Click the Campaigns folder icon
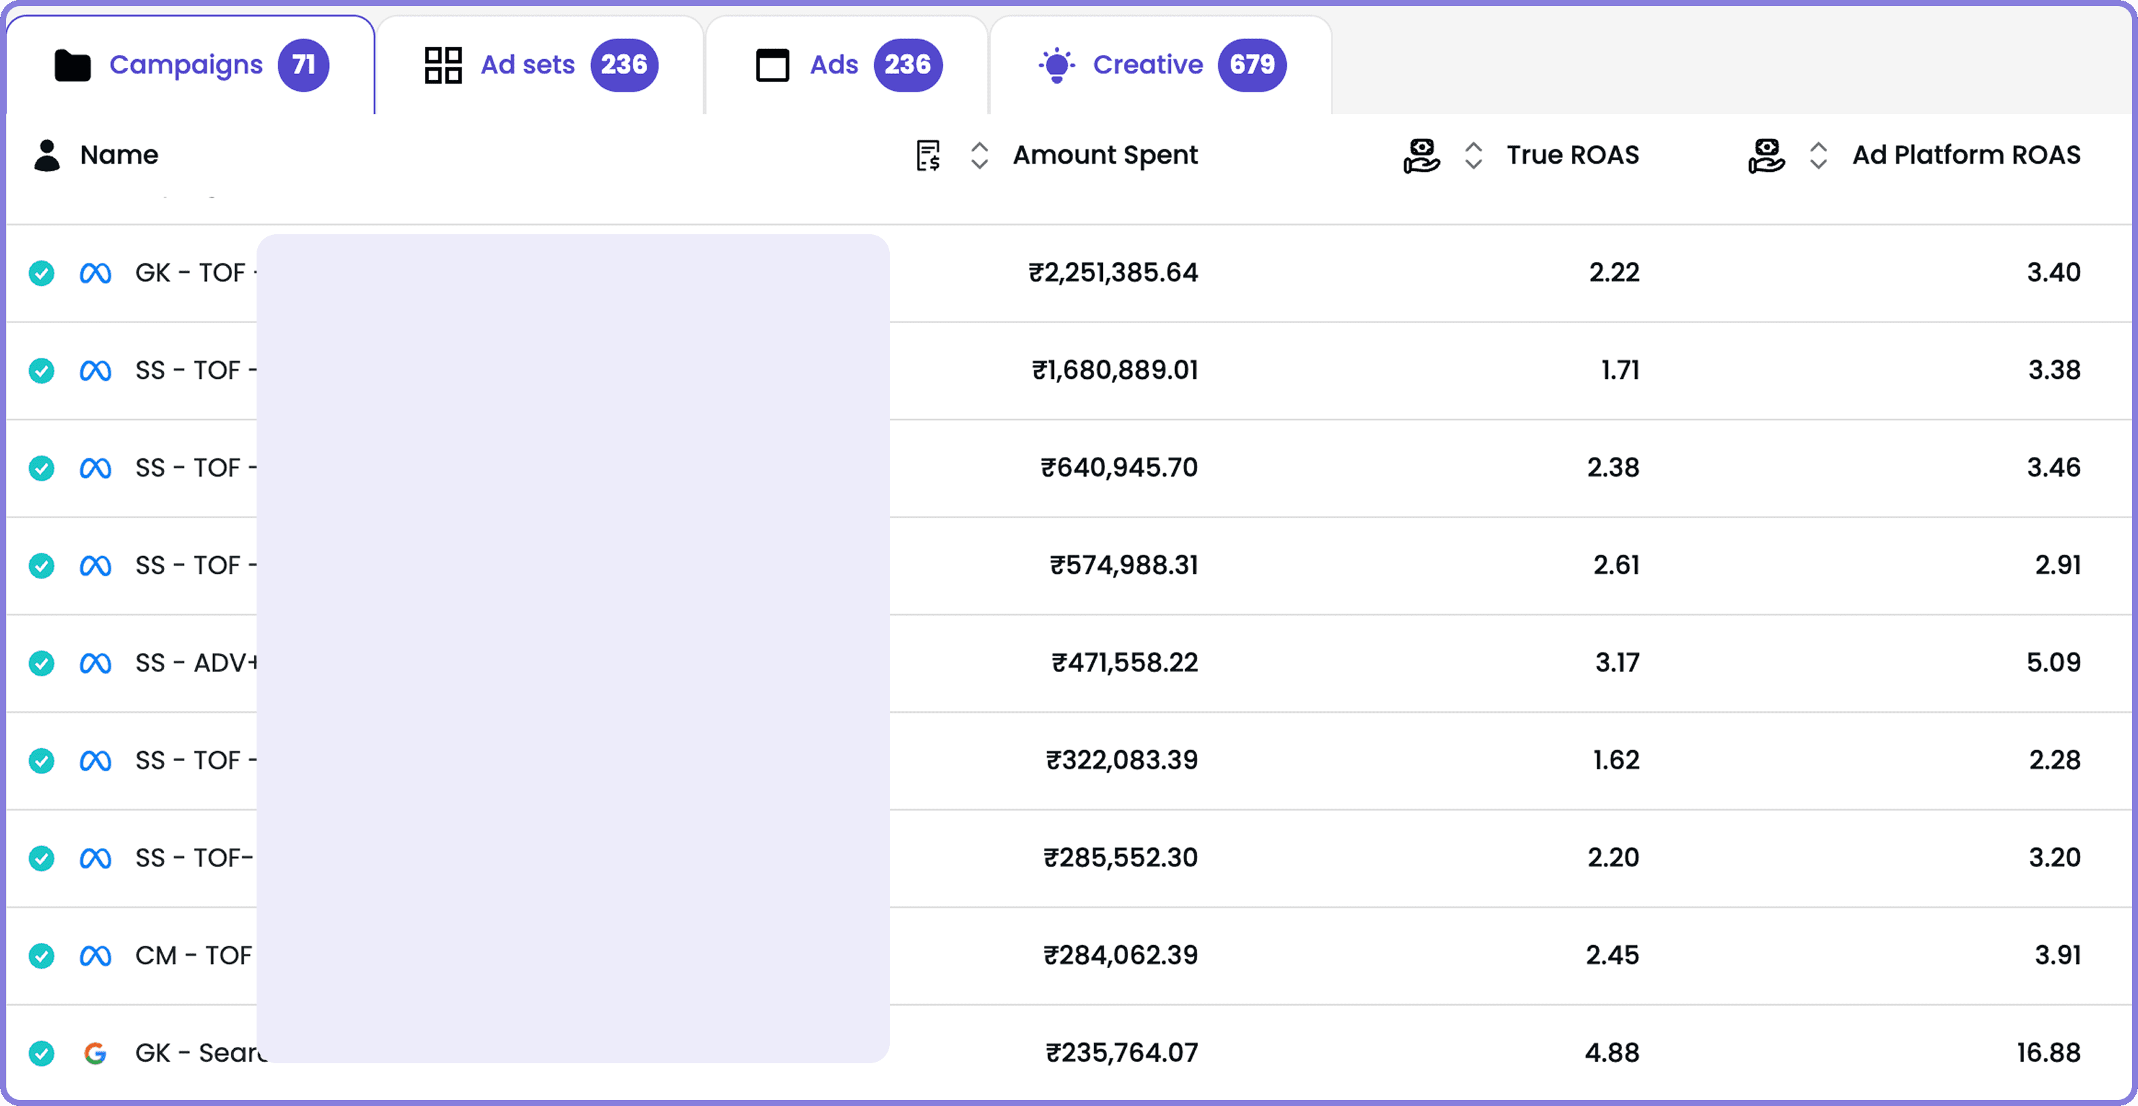Image resolution: width=2138 pixels, height=1106 pixels. 72,66
